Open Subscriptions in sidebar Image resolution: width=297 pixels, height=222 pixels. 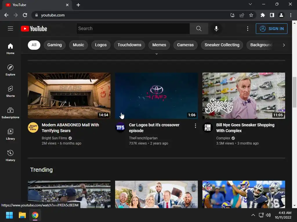10,113
